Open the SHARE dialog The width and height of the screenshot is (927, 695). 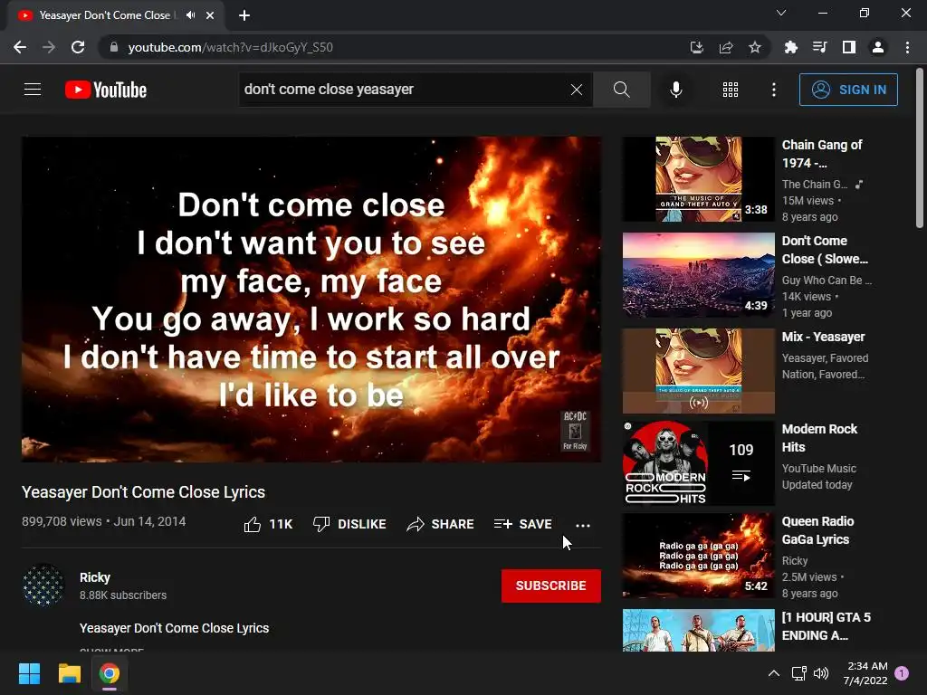(x=441, y=524)
